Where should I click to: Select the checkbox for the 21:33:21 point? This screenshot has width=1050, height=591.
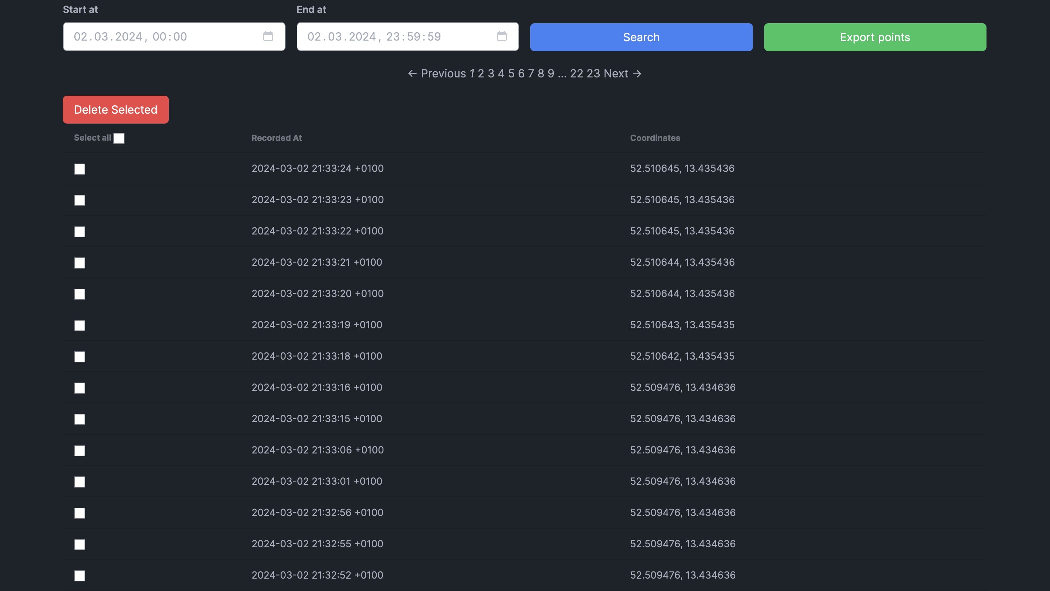tap(80, 263)
